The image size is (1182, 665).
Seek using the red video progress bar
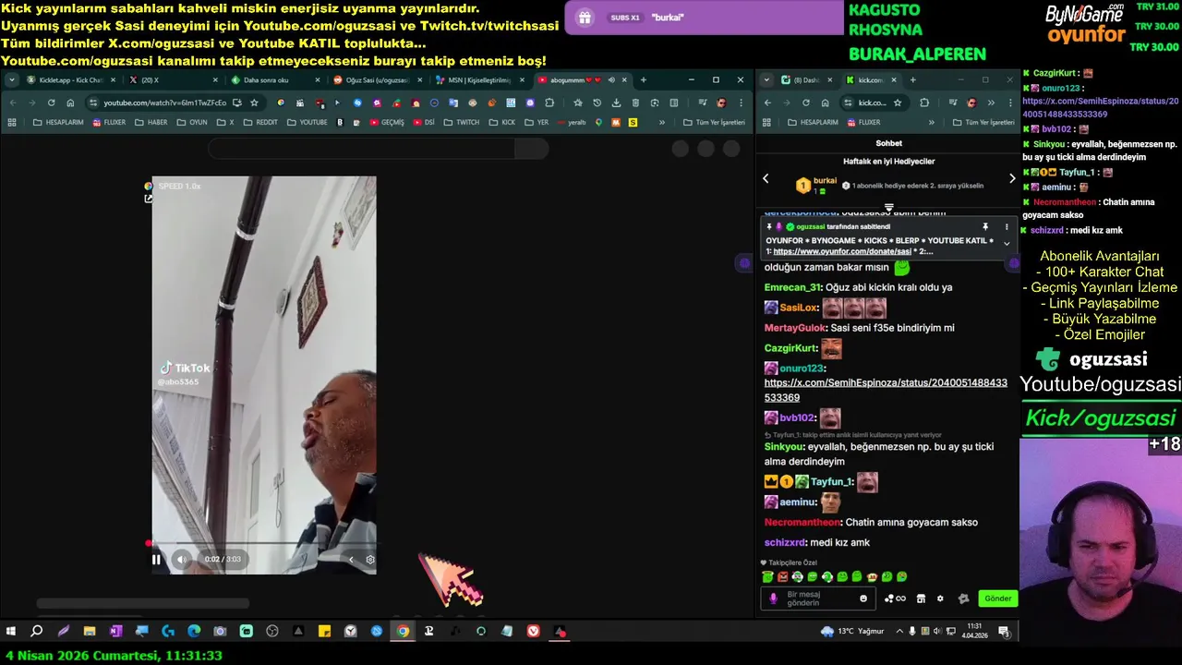[263, 543]
